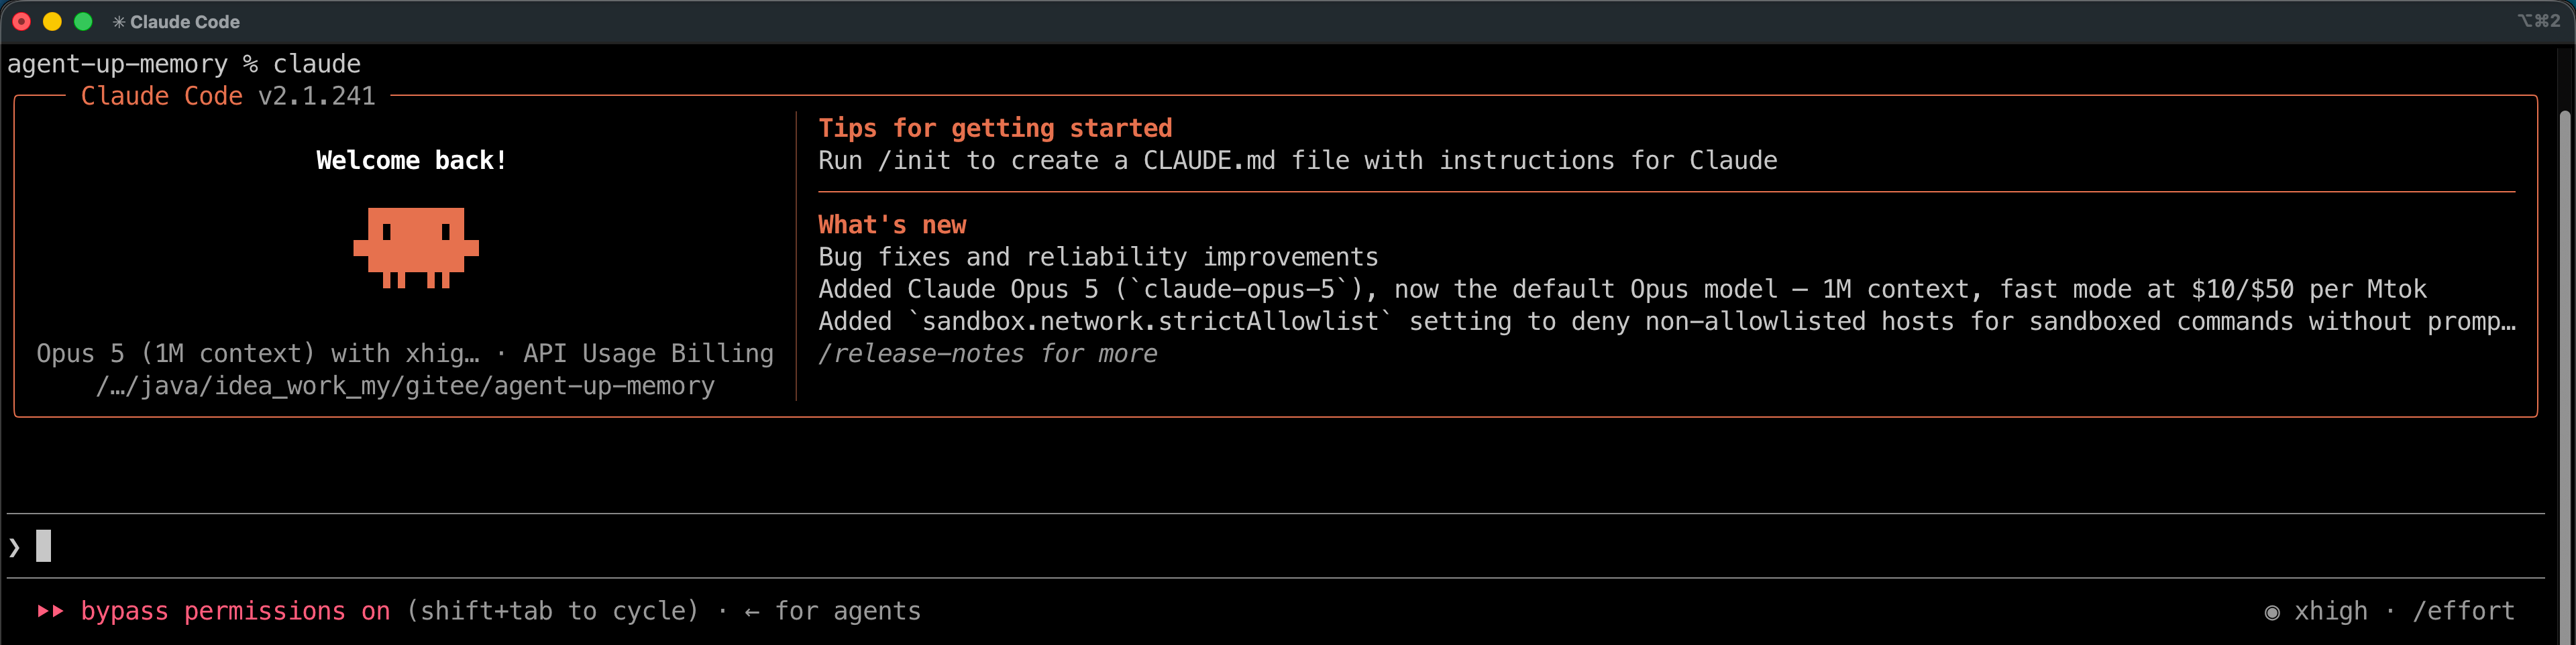Image resolution: width=2576 pixels, height=645 pixels.
Task: Click the left arrow for agents hint
Action: click(x=752, y=612)
